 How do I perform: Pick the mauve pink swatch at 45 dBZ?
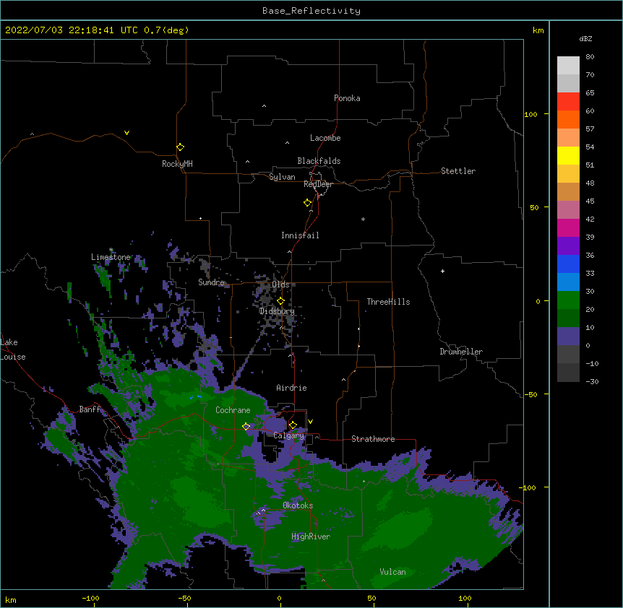[x=568, y=210]
